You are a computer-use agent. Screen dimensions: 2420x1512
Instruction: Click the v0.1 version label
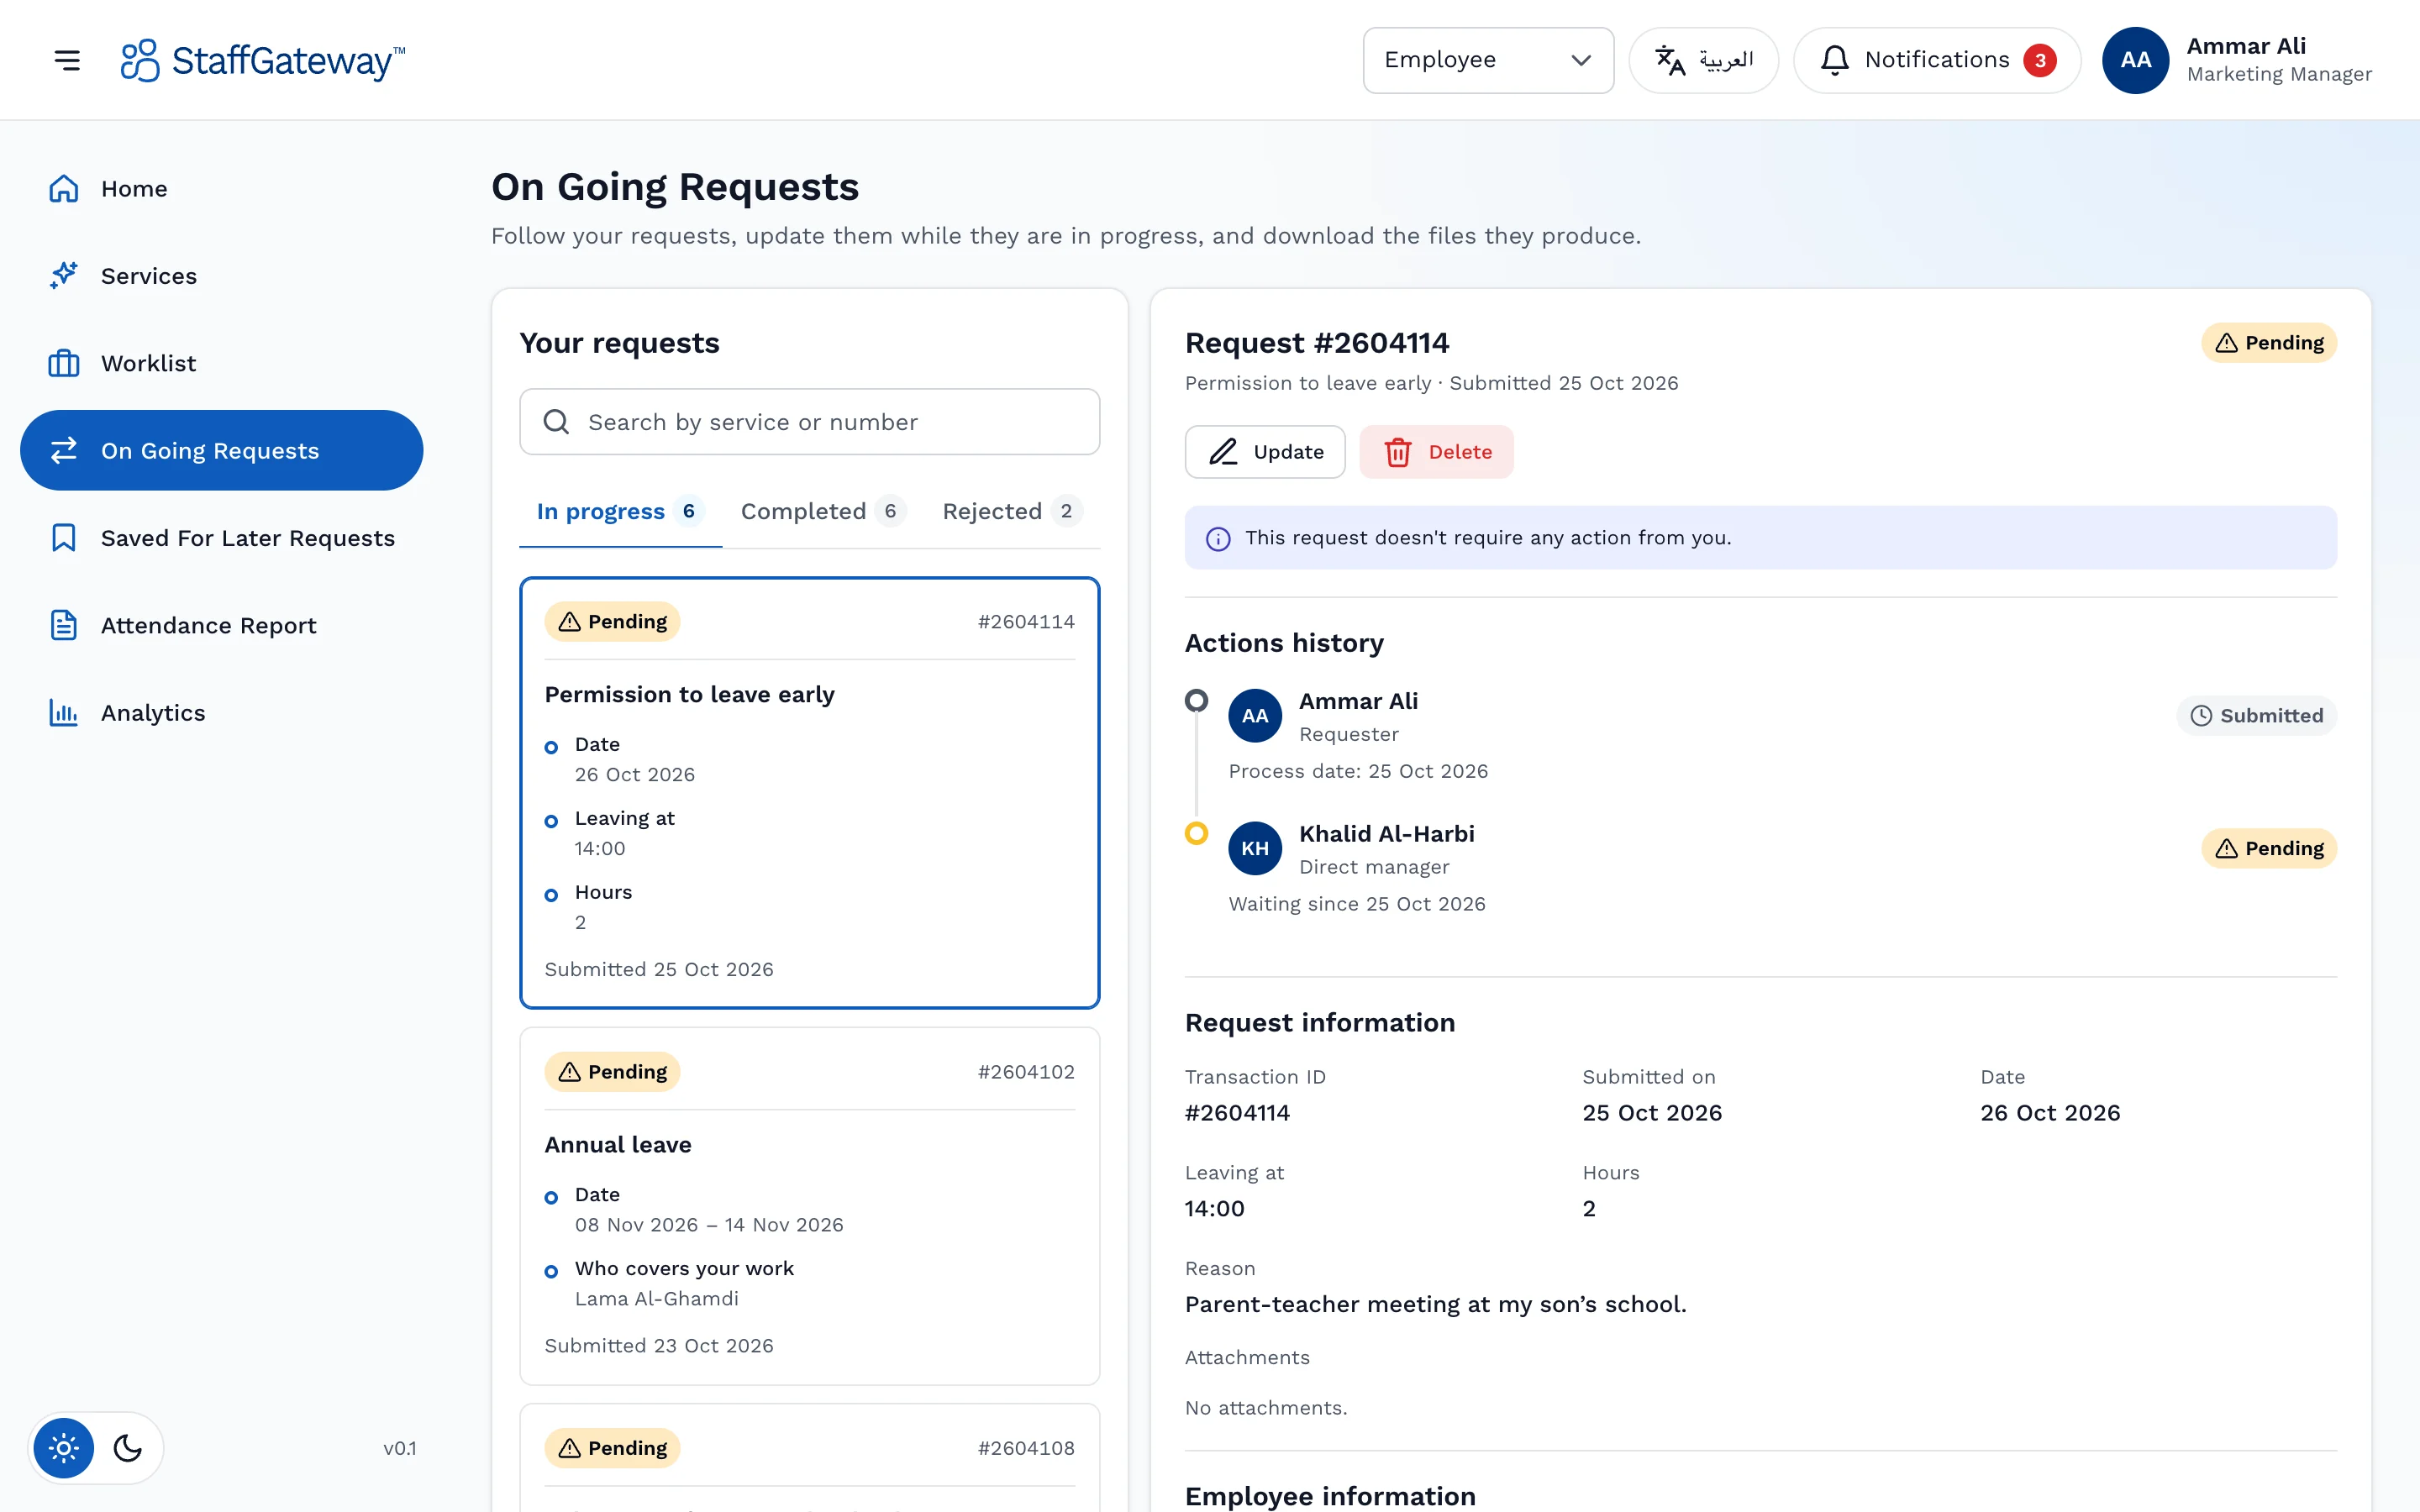point(400,1448)
